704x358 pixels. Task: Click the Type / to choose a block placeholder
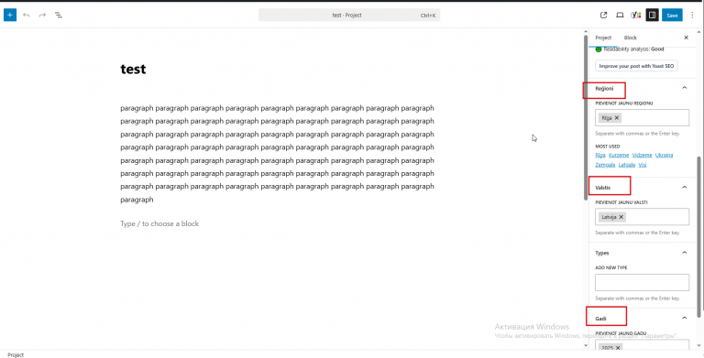[159, 223]
